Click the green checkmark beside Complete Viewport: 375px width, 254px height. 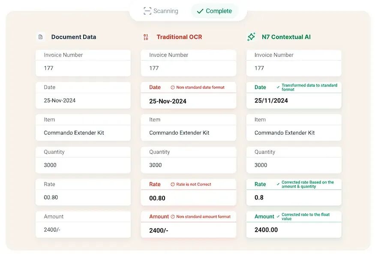pyautogui.click(x=200, y=11)
